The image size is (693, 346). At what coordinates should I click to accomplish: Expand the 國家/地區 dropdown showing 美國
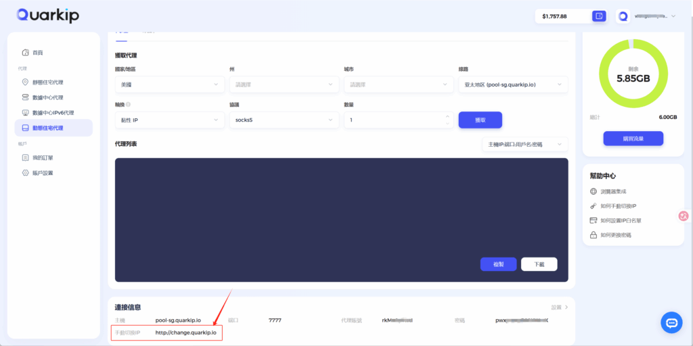[169, 84]
